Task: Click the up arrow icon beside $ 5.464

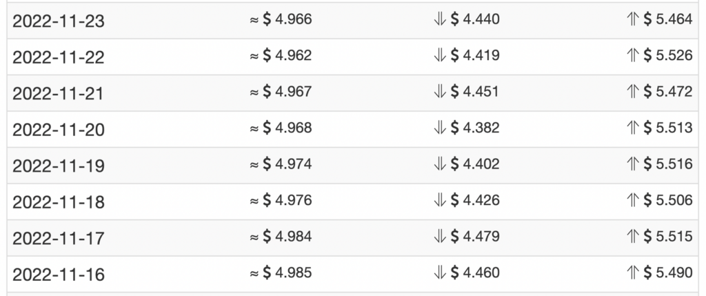Action: pos(633,19)
